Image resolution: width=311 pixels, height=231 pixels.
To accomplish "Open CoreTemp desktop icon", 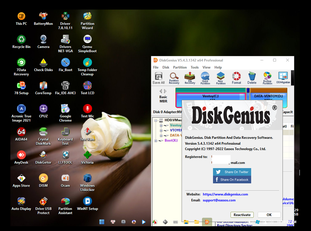I will [43, 88].
